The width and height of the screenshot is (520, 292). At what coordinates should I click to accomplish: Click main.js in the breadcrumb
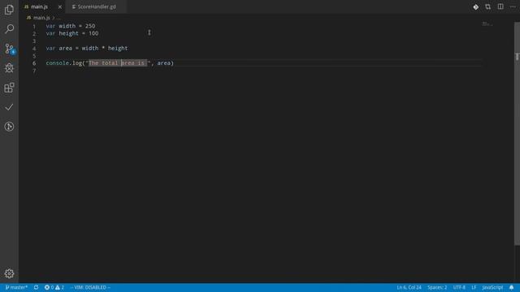(x=41, y=18)
